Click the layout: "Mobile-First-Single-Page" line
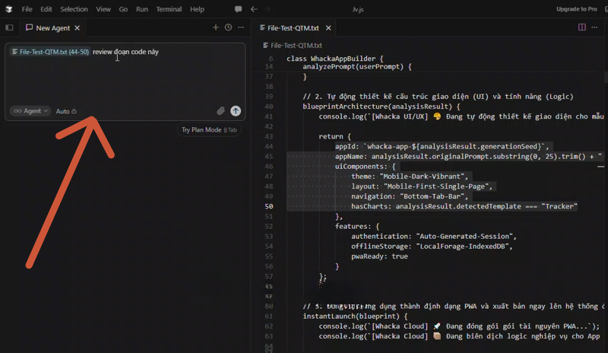This screenshot has width=608, height=353. tap(422, 186)
